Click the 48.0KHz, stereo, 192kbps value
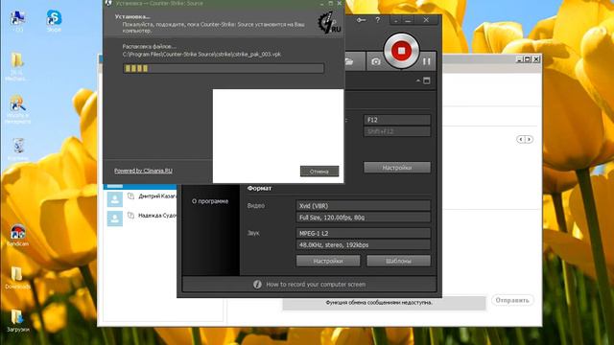614x345 pixels. click(363, 245)
